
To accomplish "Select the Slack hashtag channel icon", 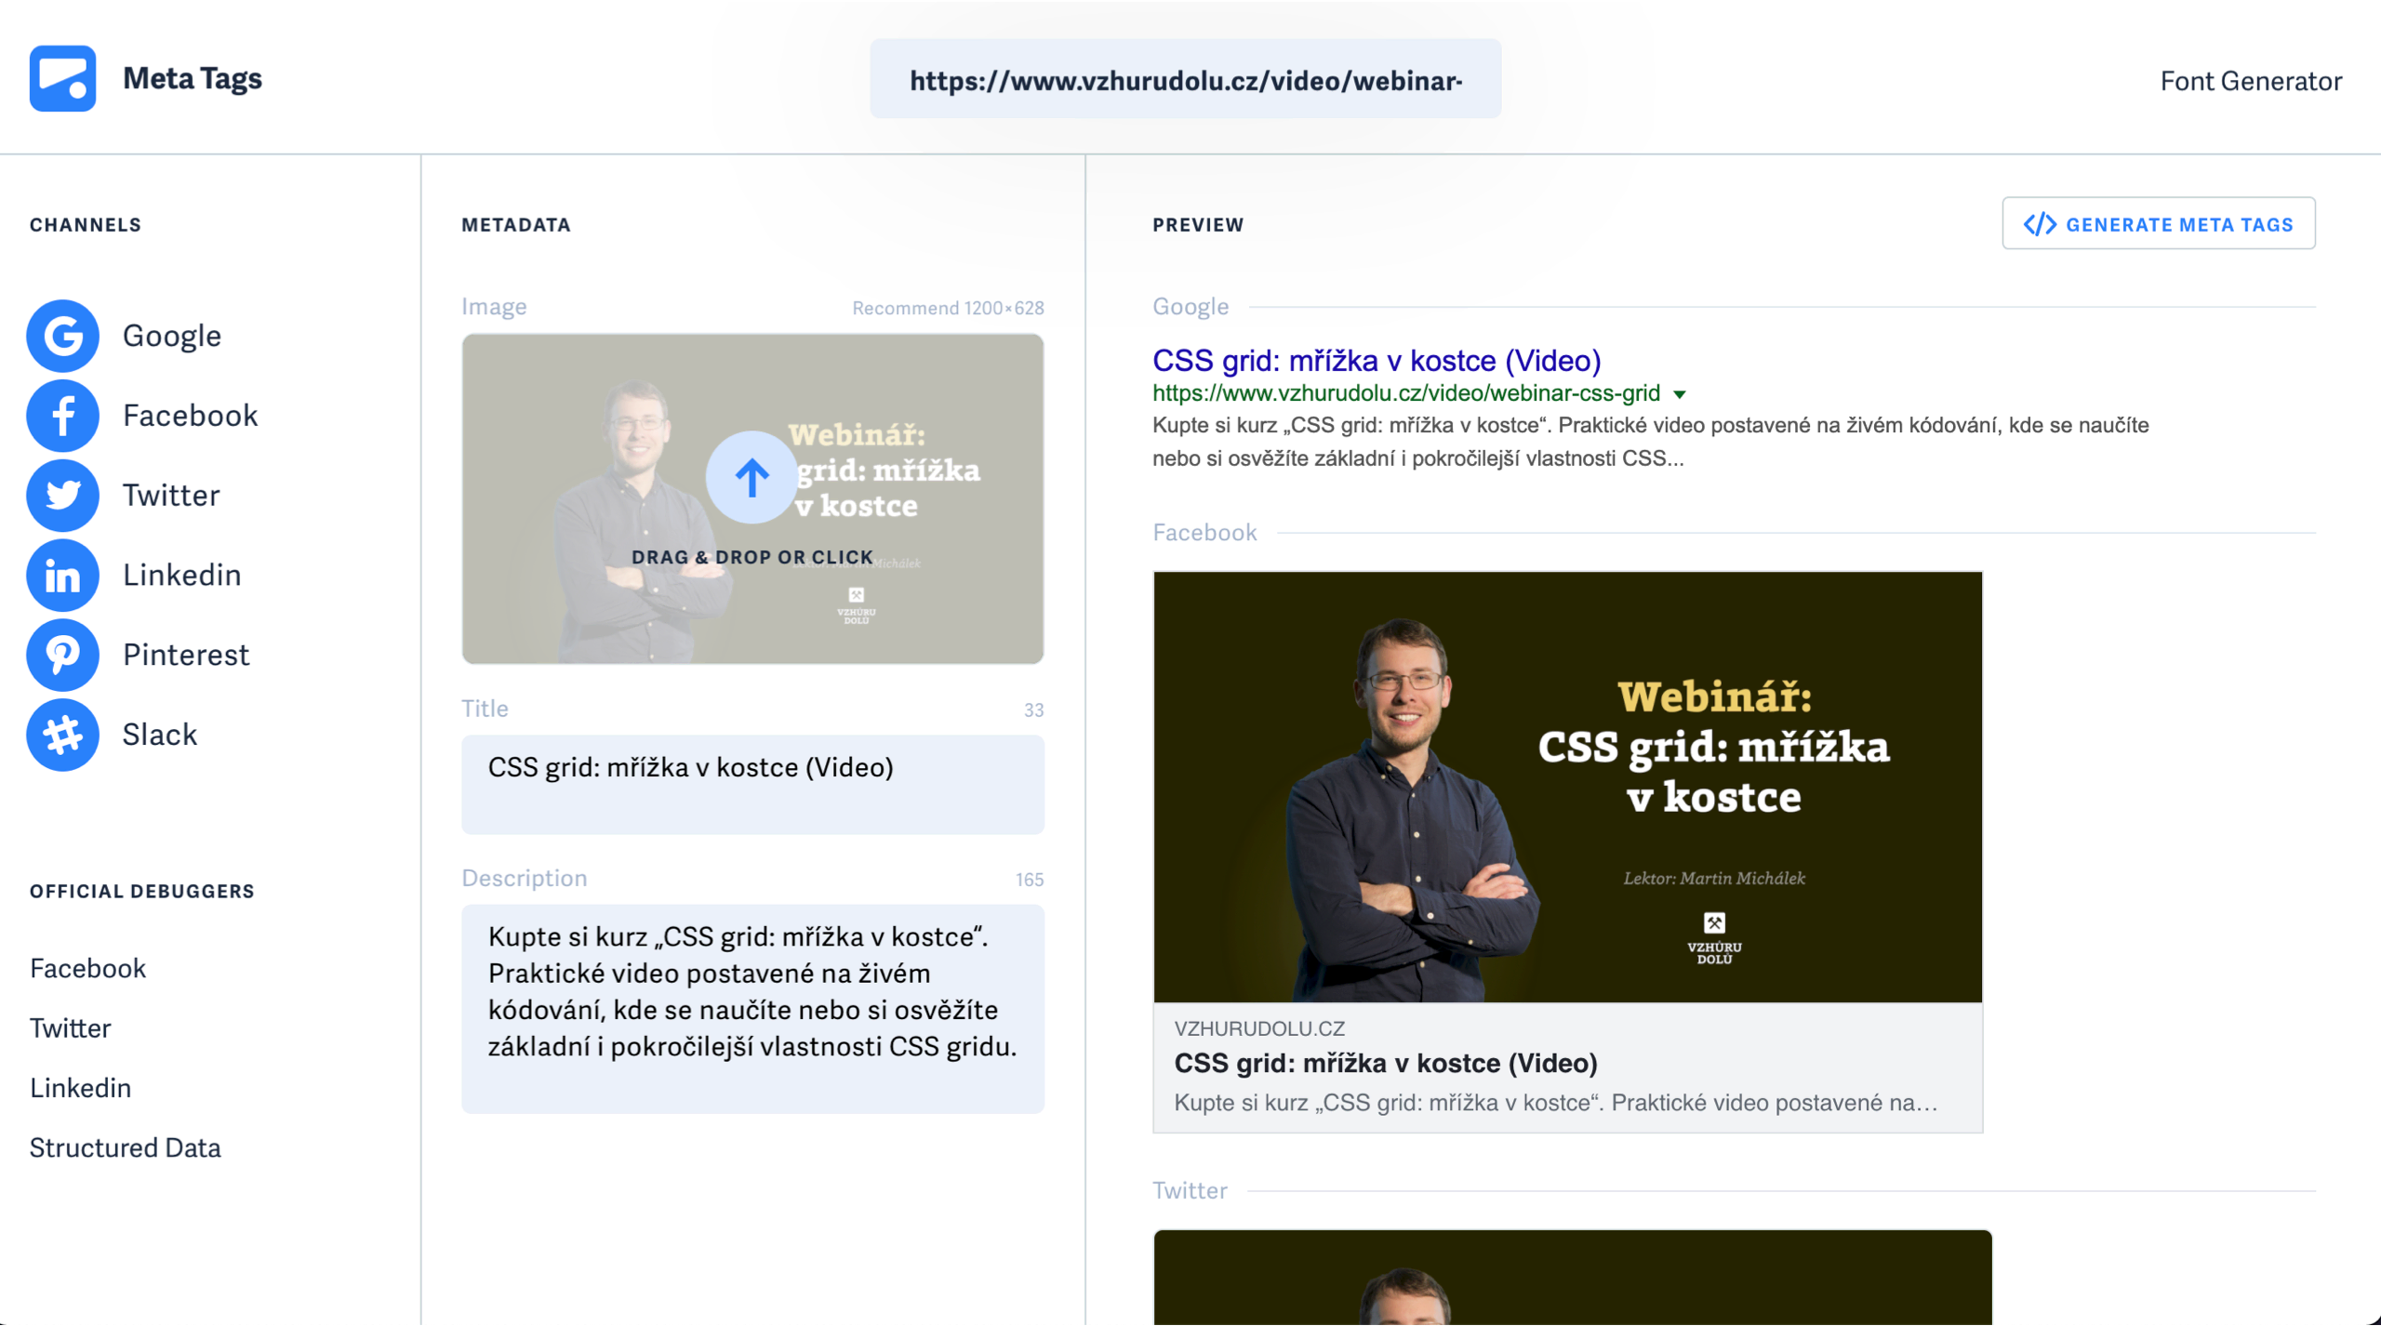I will pos(62,736).
